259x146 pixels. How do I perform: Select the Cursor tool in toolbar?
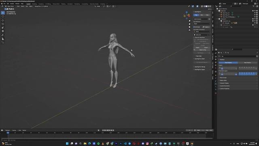pos(3,16)
